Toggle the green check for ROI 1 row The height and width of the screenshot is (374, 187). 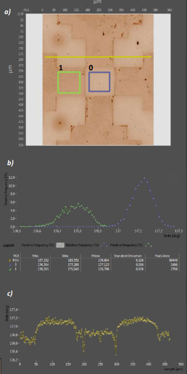pyautogui.click(x=10, y=269)
